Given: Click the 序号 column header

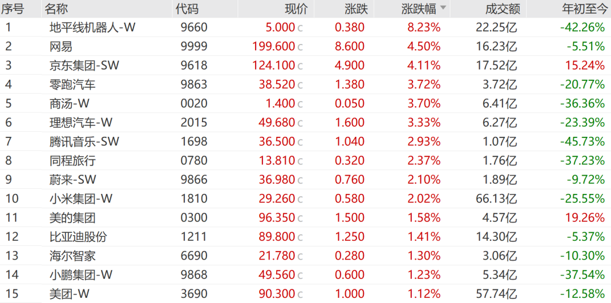Looking at the screenshot, I should pos(12,8).
